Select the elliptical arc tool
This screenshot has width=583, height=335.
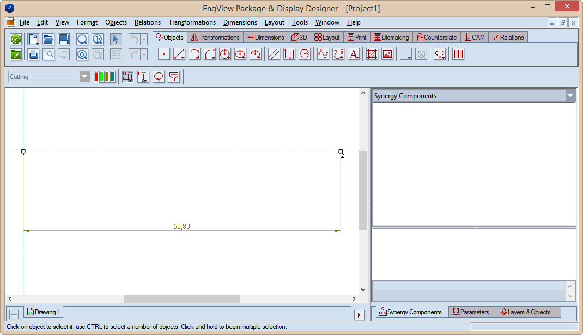(256, 54)
